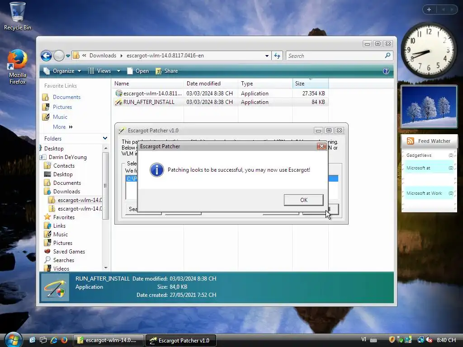Screen dimensions: 463x347
Task: Click the sidebar add gadget plus button
Action: tap(429, 9)
